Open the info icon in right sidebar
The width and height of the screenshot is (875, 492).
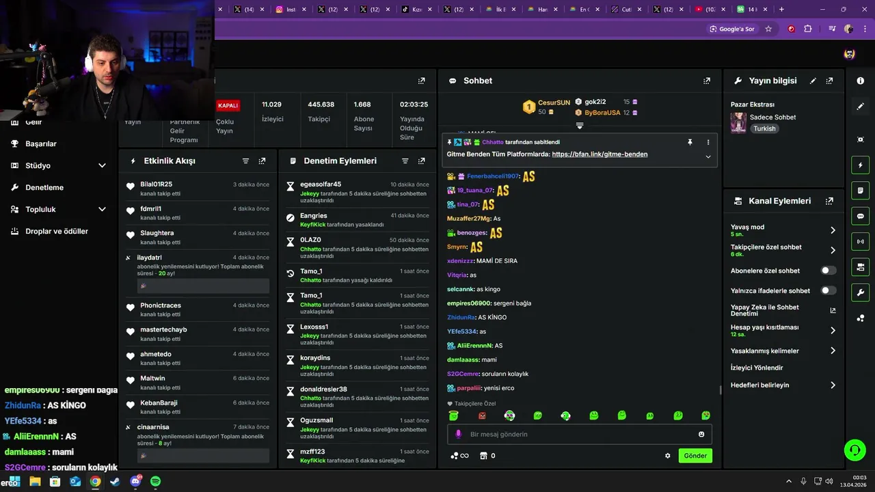click(860, 81)
